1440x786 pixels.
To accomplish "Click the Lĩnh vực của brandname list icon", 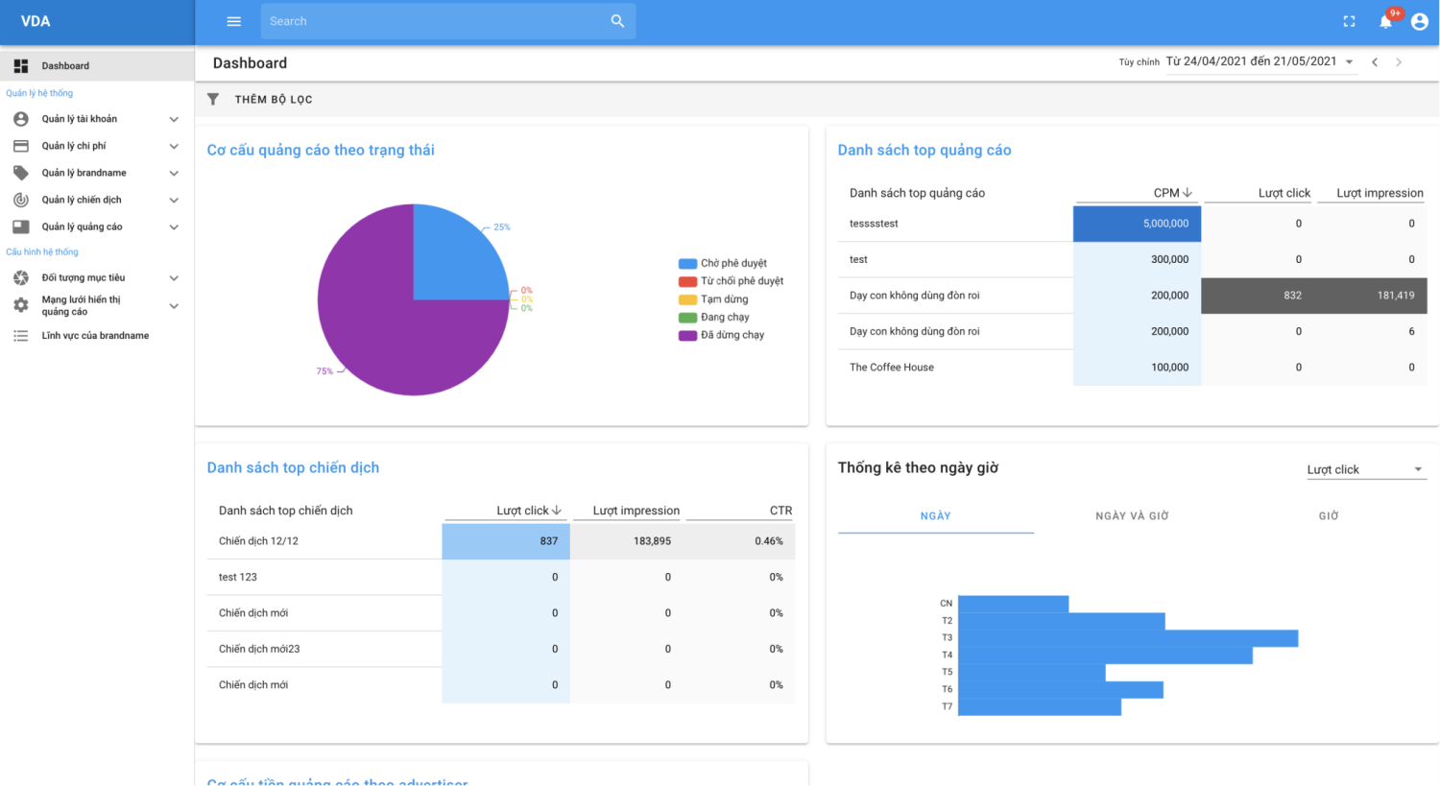I will click(x=21, y=336).
